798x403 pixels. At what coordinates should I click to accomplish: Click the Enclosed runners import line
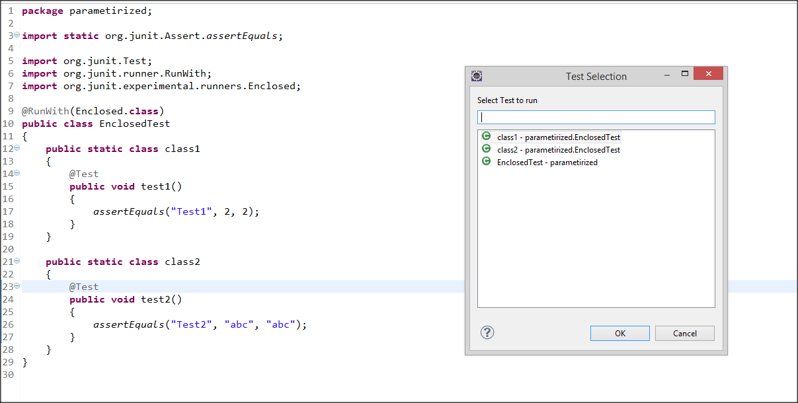161,86
